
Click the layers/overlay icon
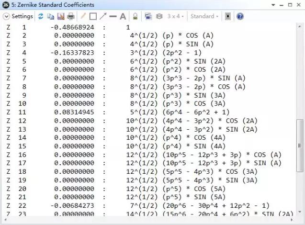(159, 16)
